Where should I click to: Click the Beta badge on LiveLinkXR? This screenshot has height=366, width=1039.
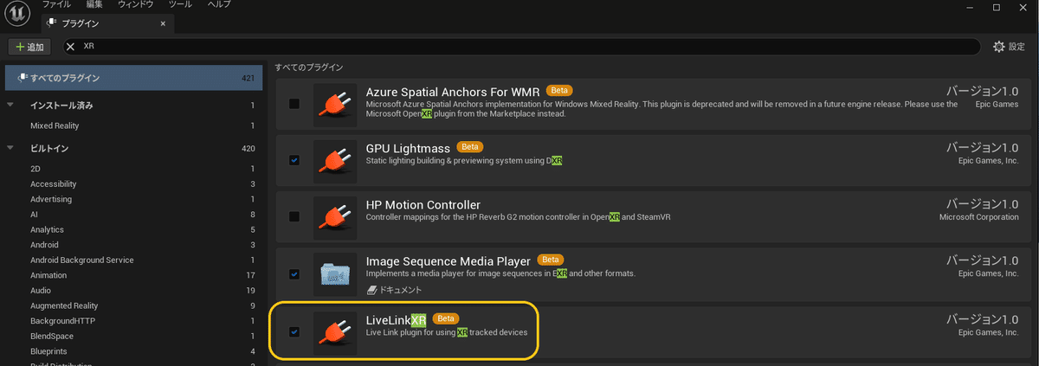tap(446, 318)
